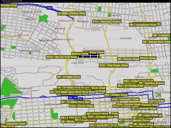
Task: Select the Df Malan Offramp Road label
Action: [72, 13]
